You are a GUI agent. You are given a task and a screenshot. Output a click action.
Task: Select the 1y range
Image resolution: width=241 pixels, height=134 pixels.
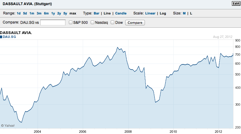click(x=53, y=14)
